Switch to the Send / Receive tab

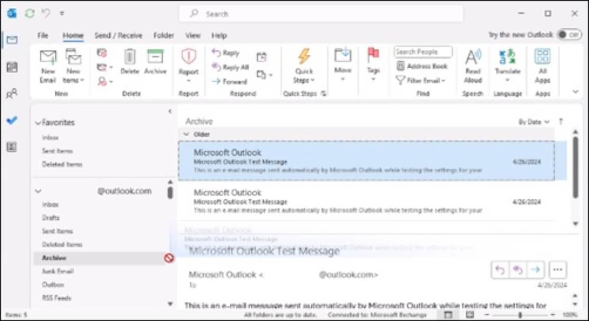tap(118, 35)
